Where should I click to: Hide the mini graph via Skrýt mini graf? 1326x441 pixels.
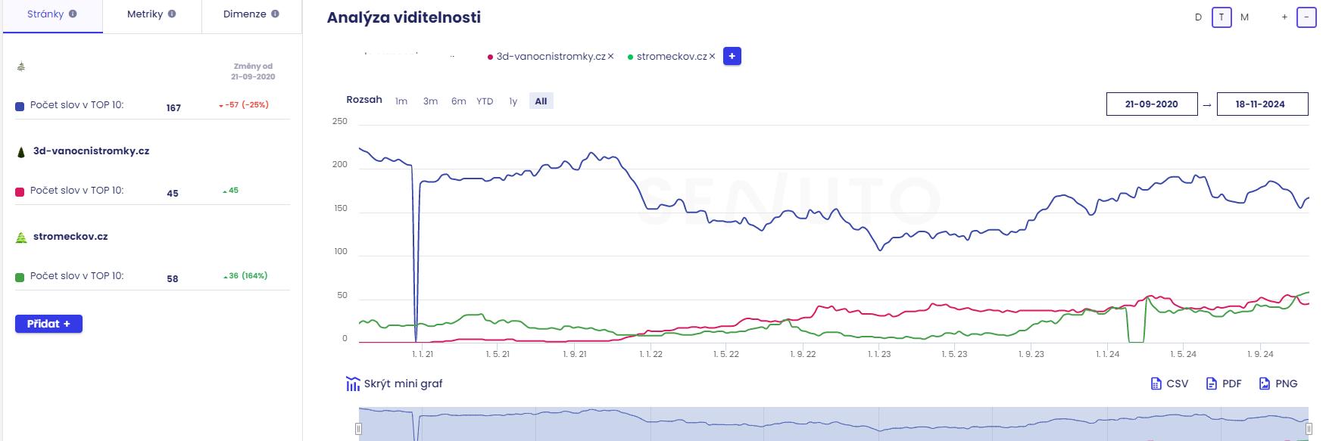click(395, 384)
